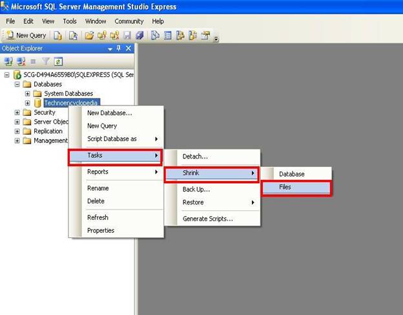403x315 pixels.
Task: Click the document-with-arrow query icon in toolbar
Action: pos(73,36)
